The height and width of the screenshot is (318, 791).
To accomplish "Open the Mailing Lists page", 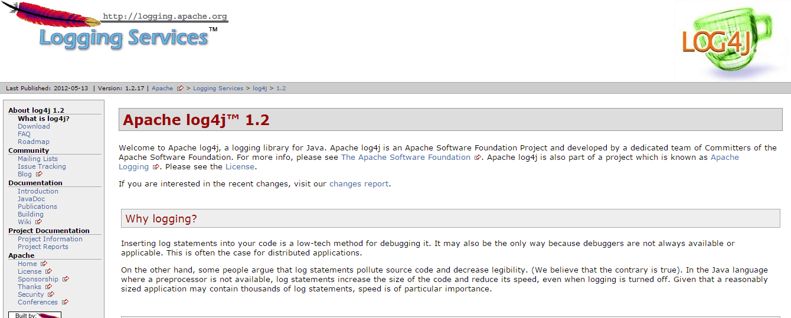I will point(38,159).
